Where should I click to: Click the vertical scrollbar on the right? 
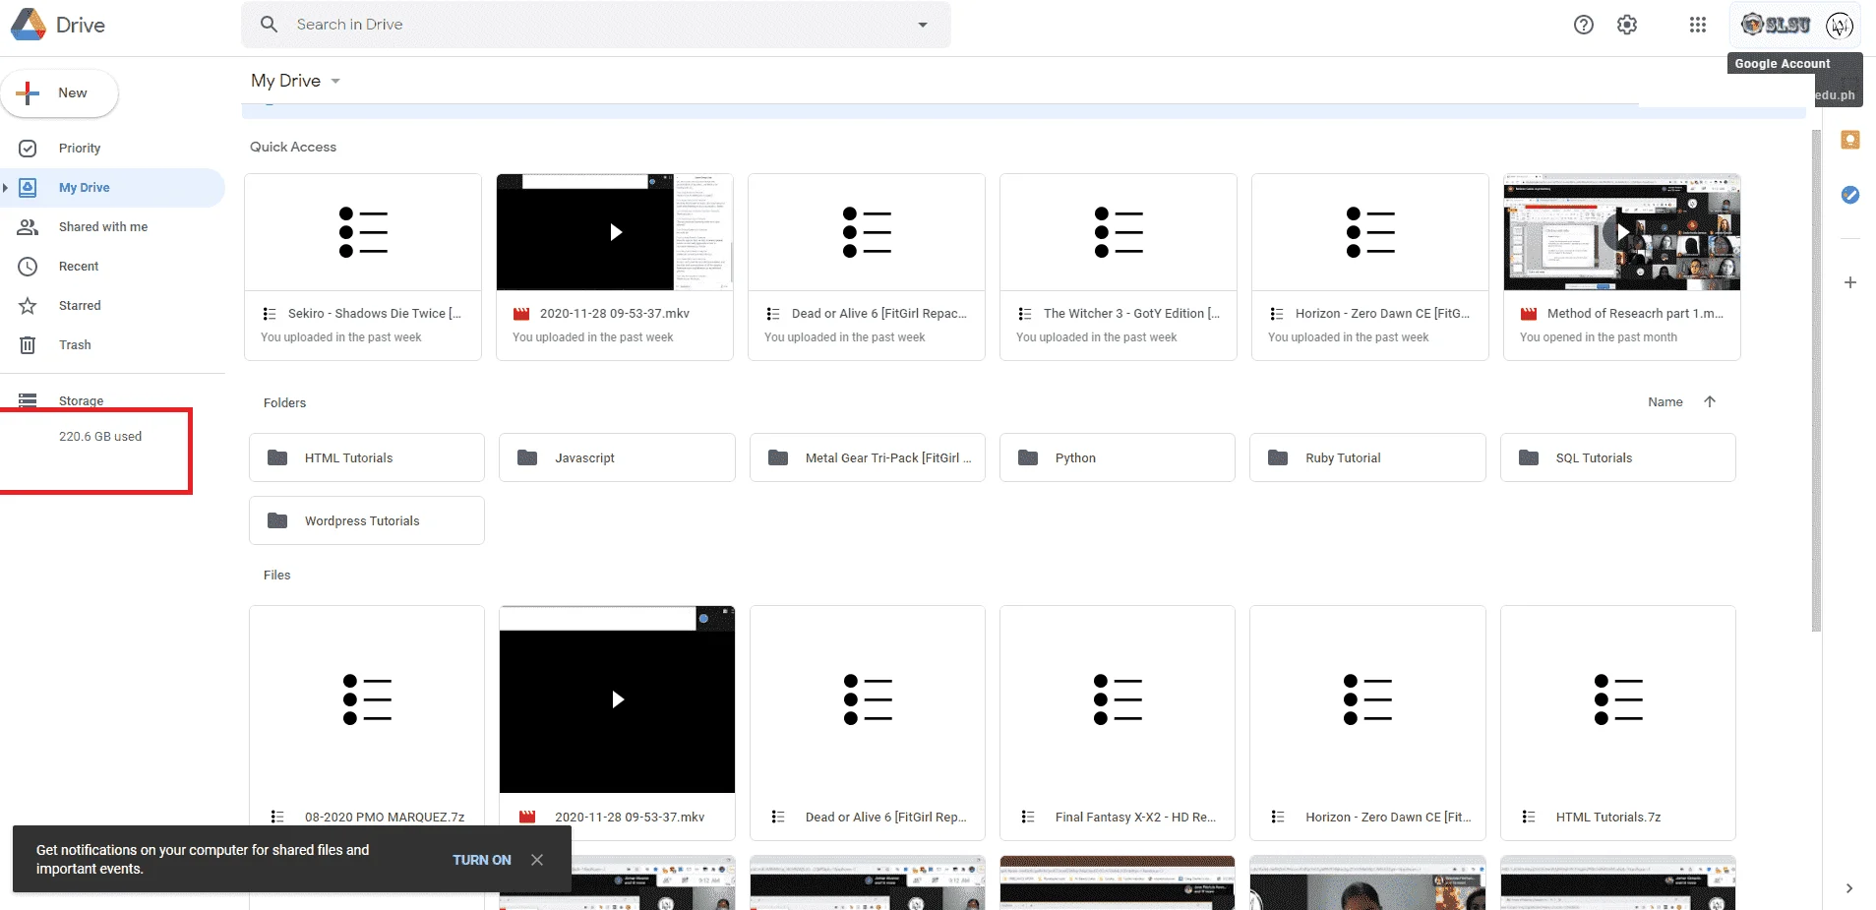(1816, 381)
